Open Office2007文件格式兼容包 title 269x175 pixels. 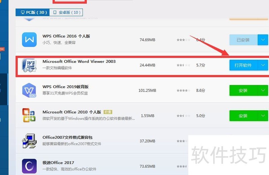pos(68,137)
